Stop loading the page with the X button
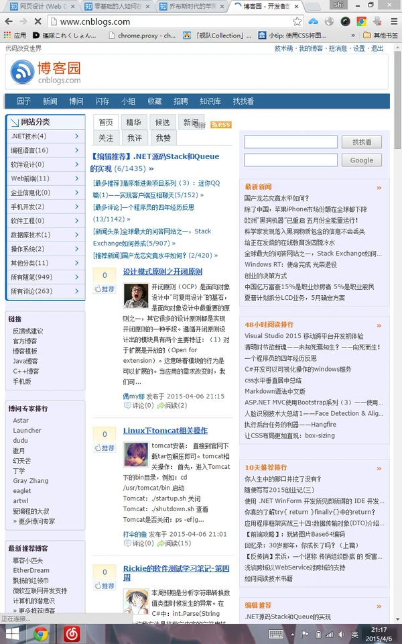 point(37,21)
